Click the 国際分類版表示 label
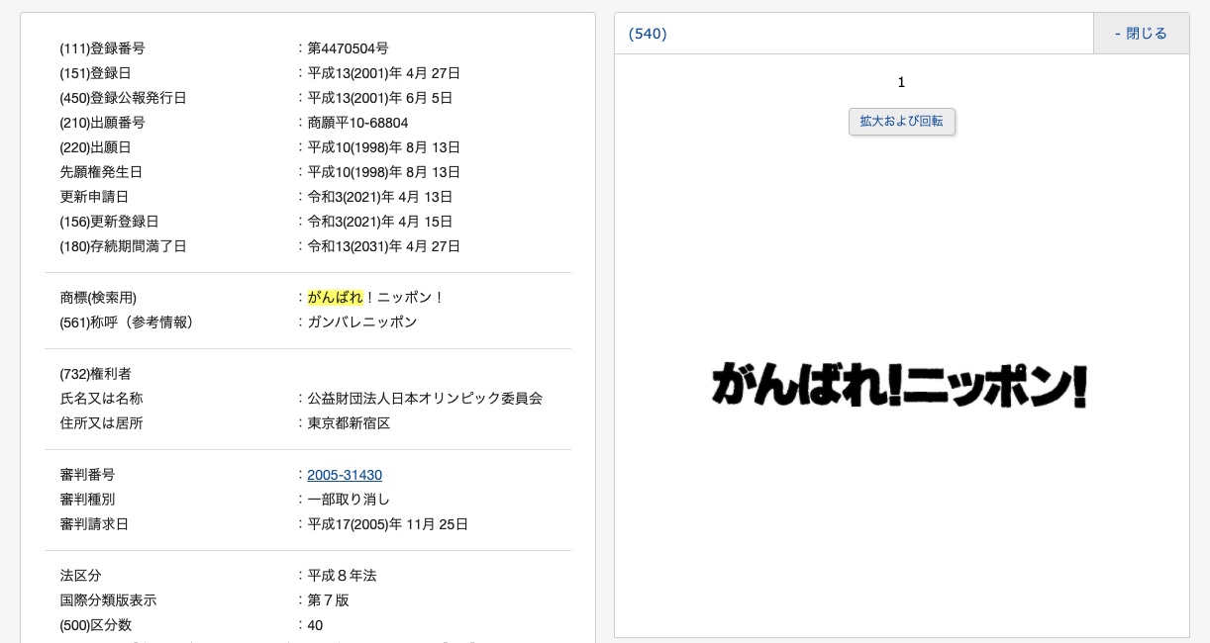The width and height of the screenshot is (1210, 643). click(x=108, y=600)
